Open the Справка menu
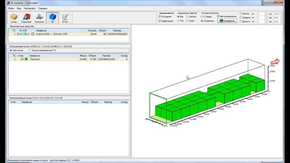Image resolution: width=290 pixels, height=163 pixels. [x=43, y=8]
